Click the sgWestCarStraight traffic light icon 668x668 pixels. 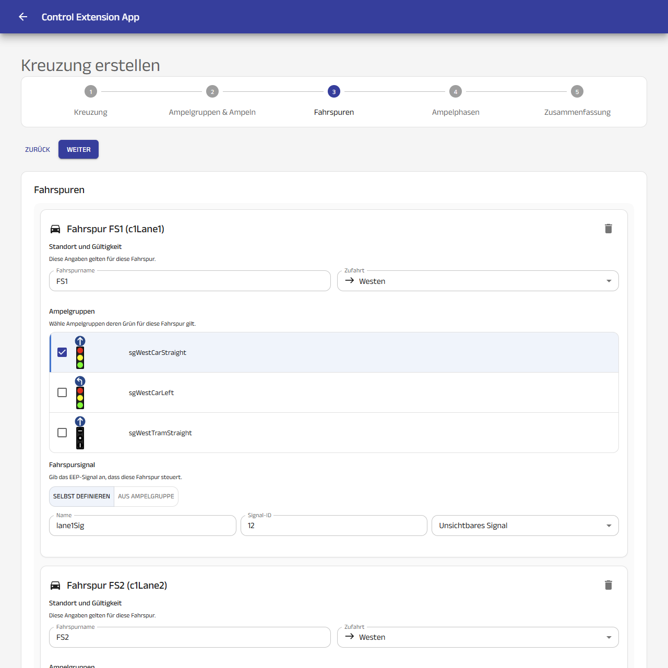(x=80, y=352)
